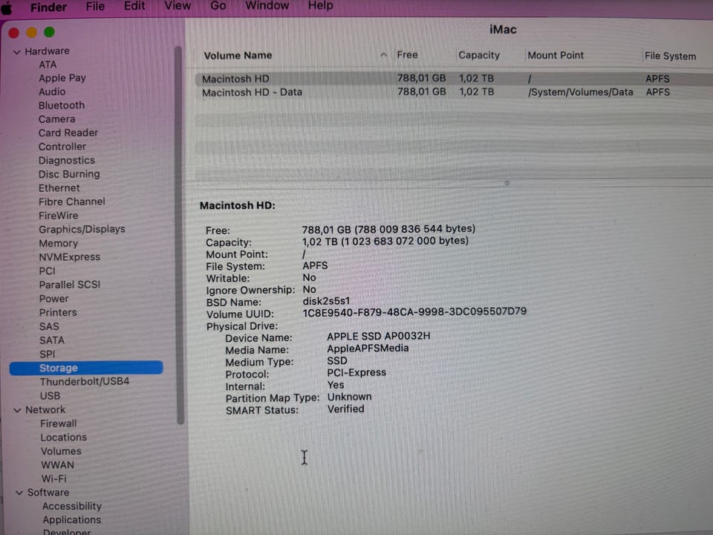Sort by File System column header
Screen dimensions: 713x535
pyautogui.click(x=670, y=56)
